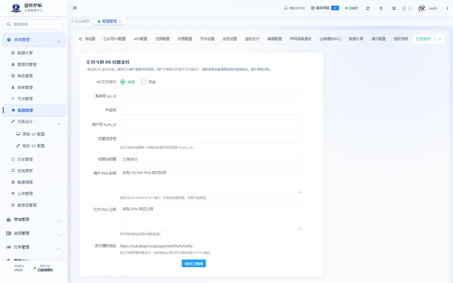The height and width of the screenshot is (283, 453).
Task: Switch to APP配置 tab
Action: pos(141,39)
